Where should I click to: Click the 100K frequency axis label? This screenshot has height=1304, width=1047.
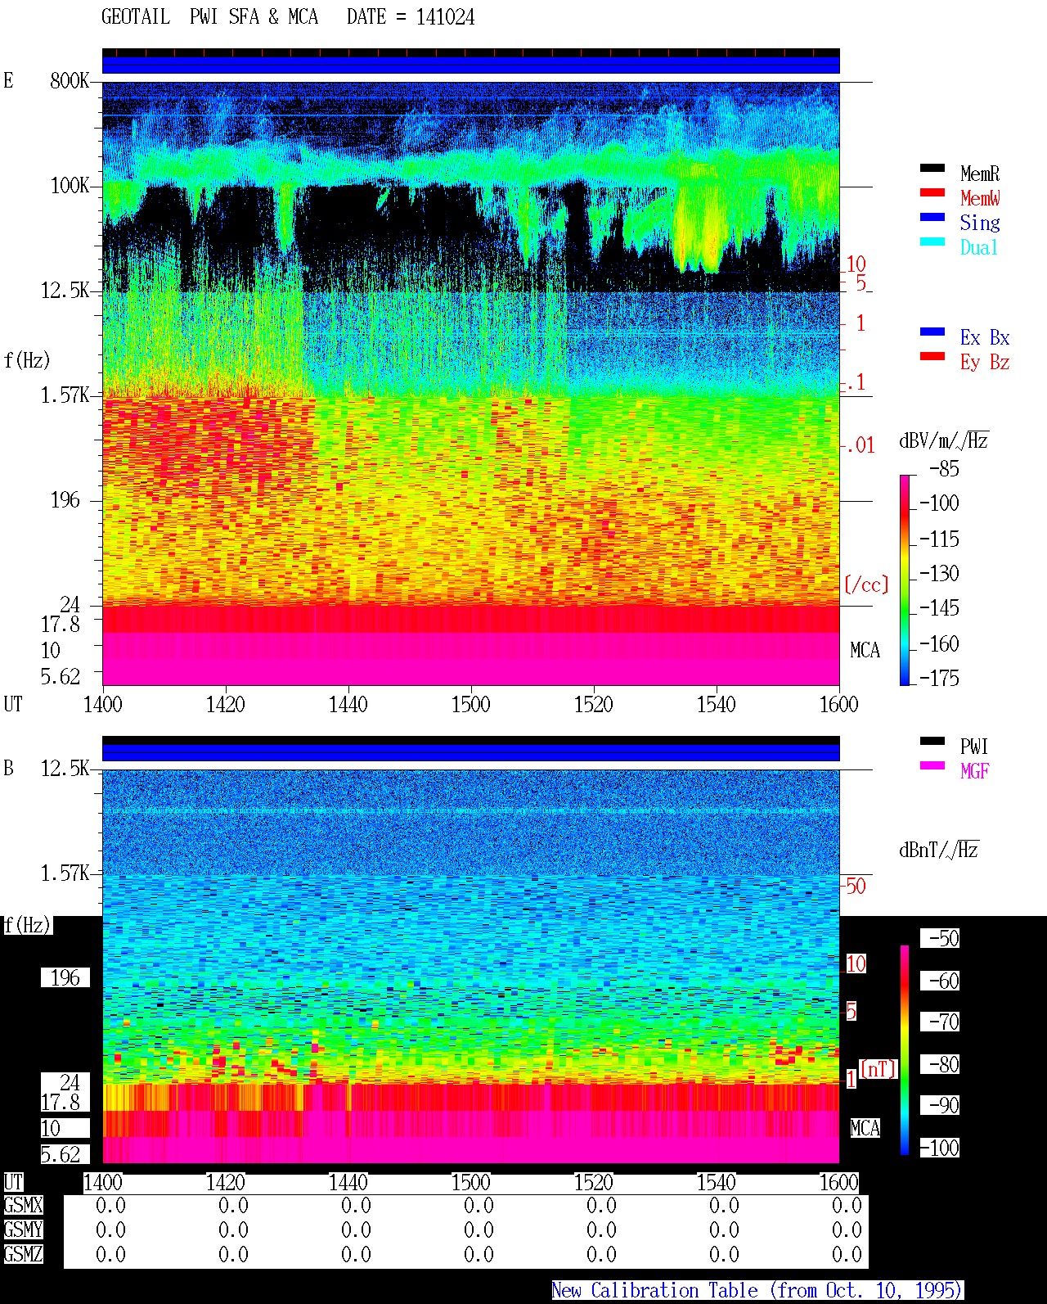pos(70,186)
